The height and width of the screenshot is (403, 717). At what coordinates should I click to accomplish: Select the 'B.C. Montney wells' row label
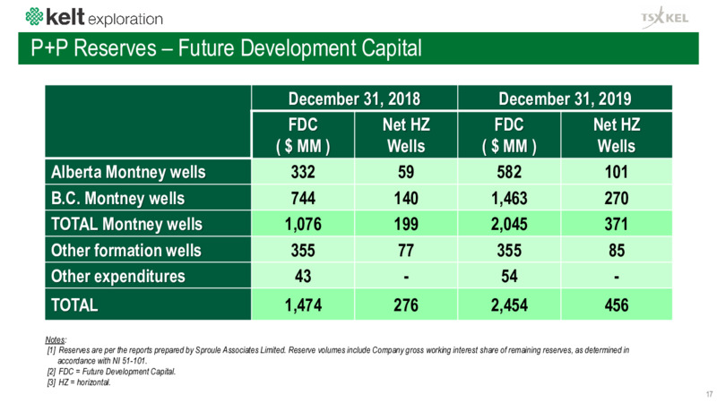coord(118,198)
